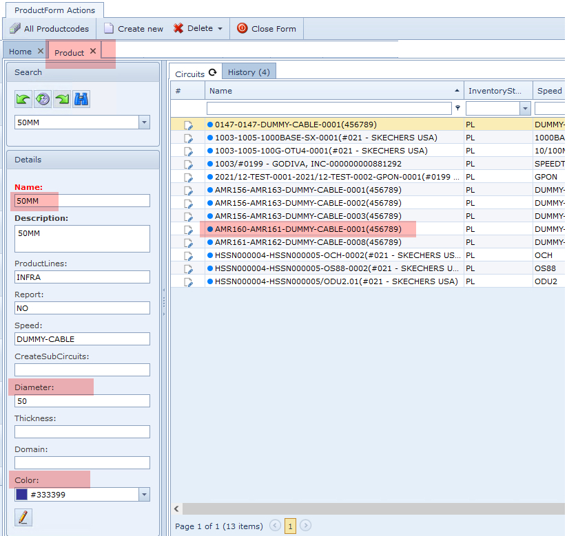Open the Delete dropdown arrow
567x536 pixels.
220,29
